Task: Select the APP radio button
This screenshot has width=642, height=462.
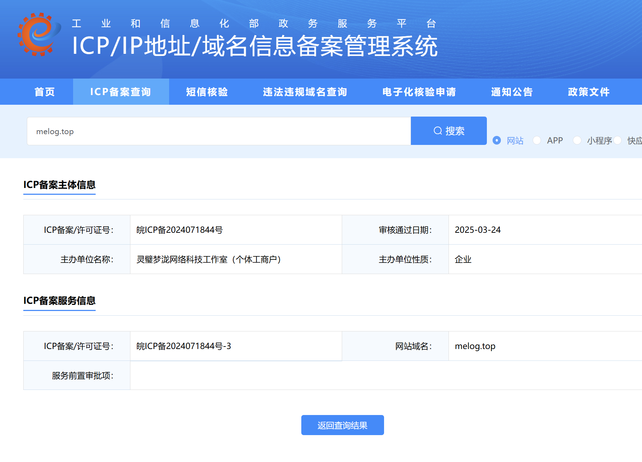Action: pos(537,140)
